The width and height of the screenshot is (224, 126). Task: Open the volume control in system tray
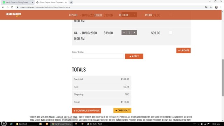click(x=202, y=124)
